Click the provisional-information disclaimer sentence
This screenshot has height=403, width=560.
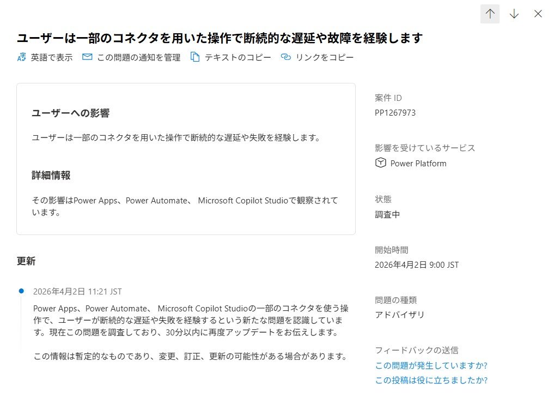(x=190, y=356)
